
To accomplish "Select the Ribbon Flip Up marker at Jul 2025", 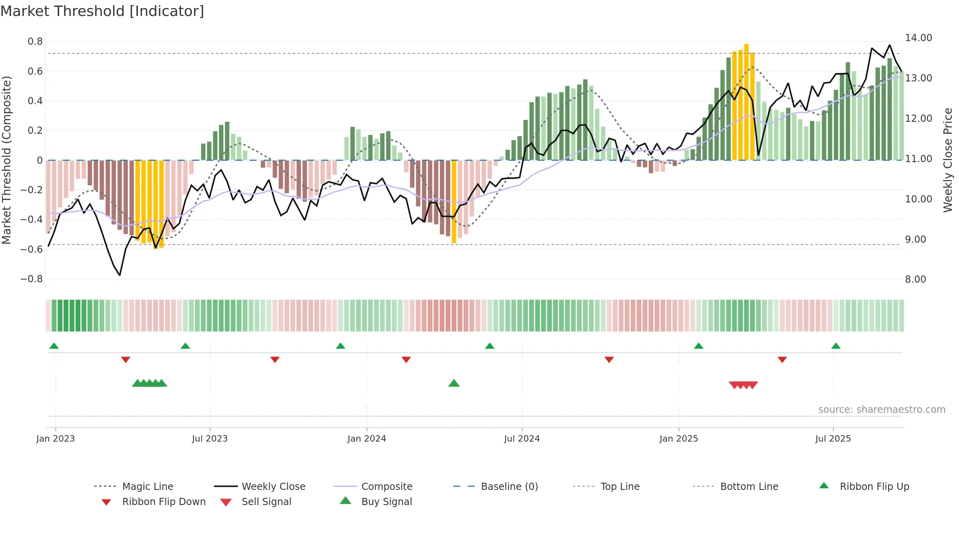I will coord(836,346).
